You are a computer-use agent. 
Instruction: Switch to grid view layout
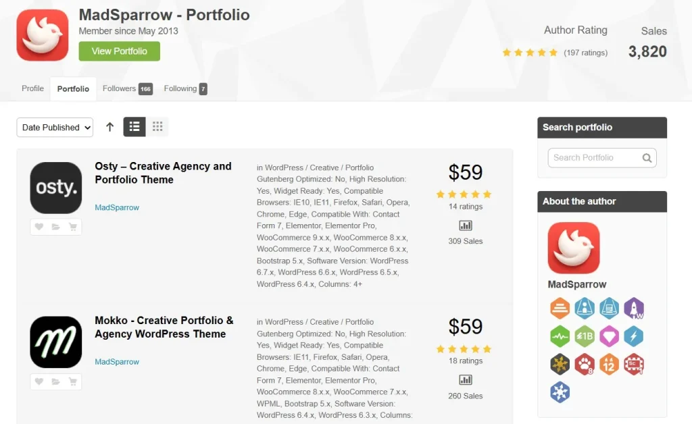point(157,127)
